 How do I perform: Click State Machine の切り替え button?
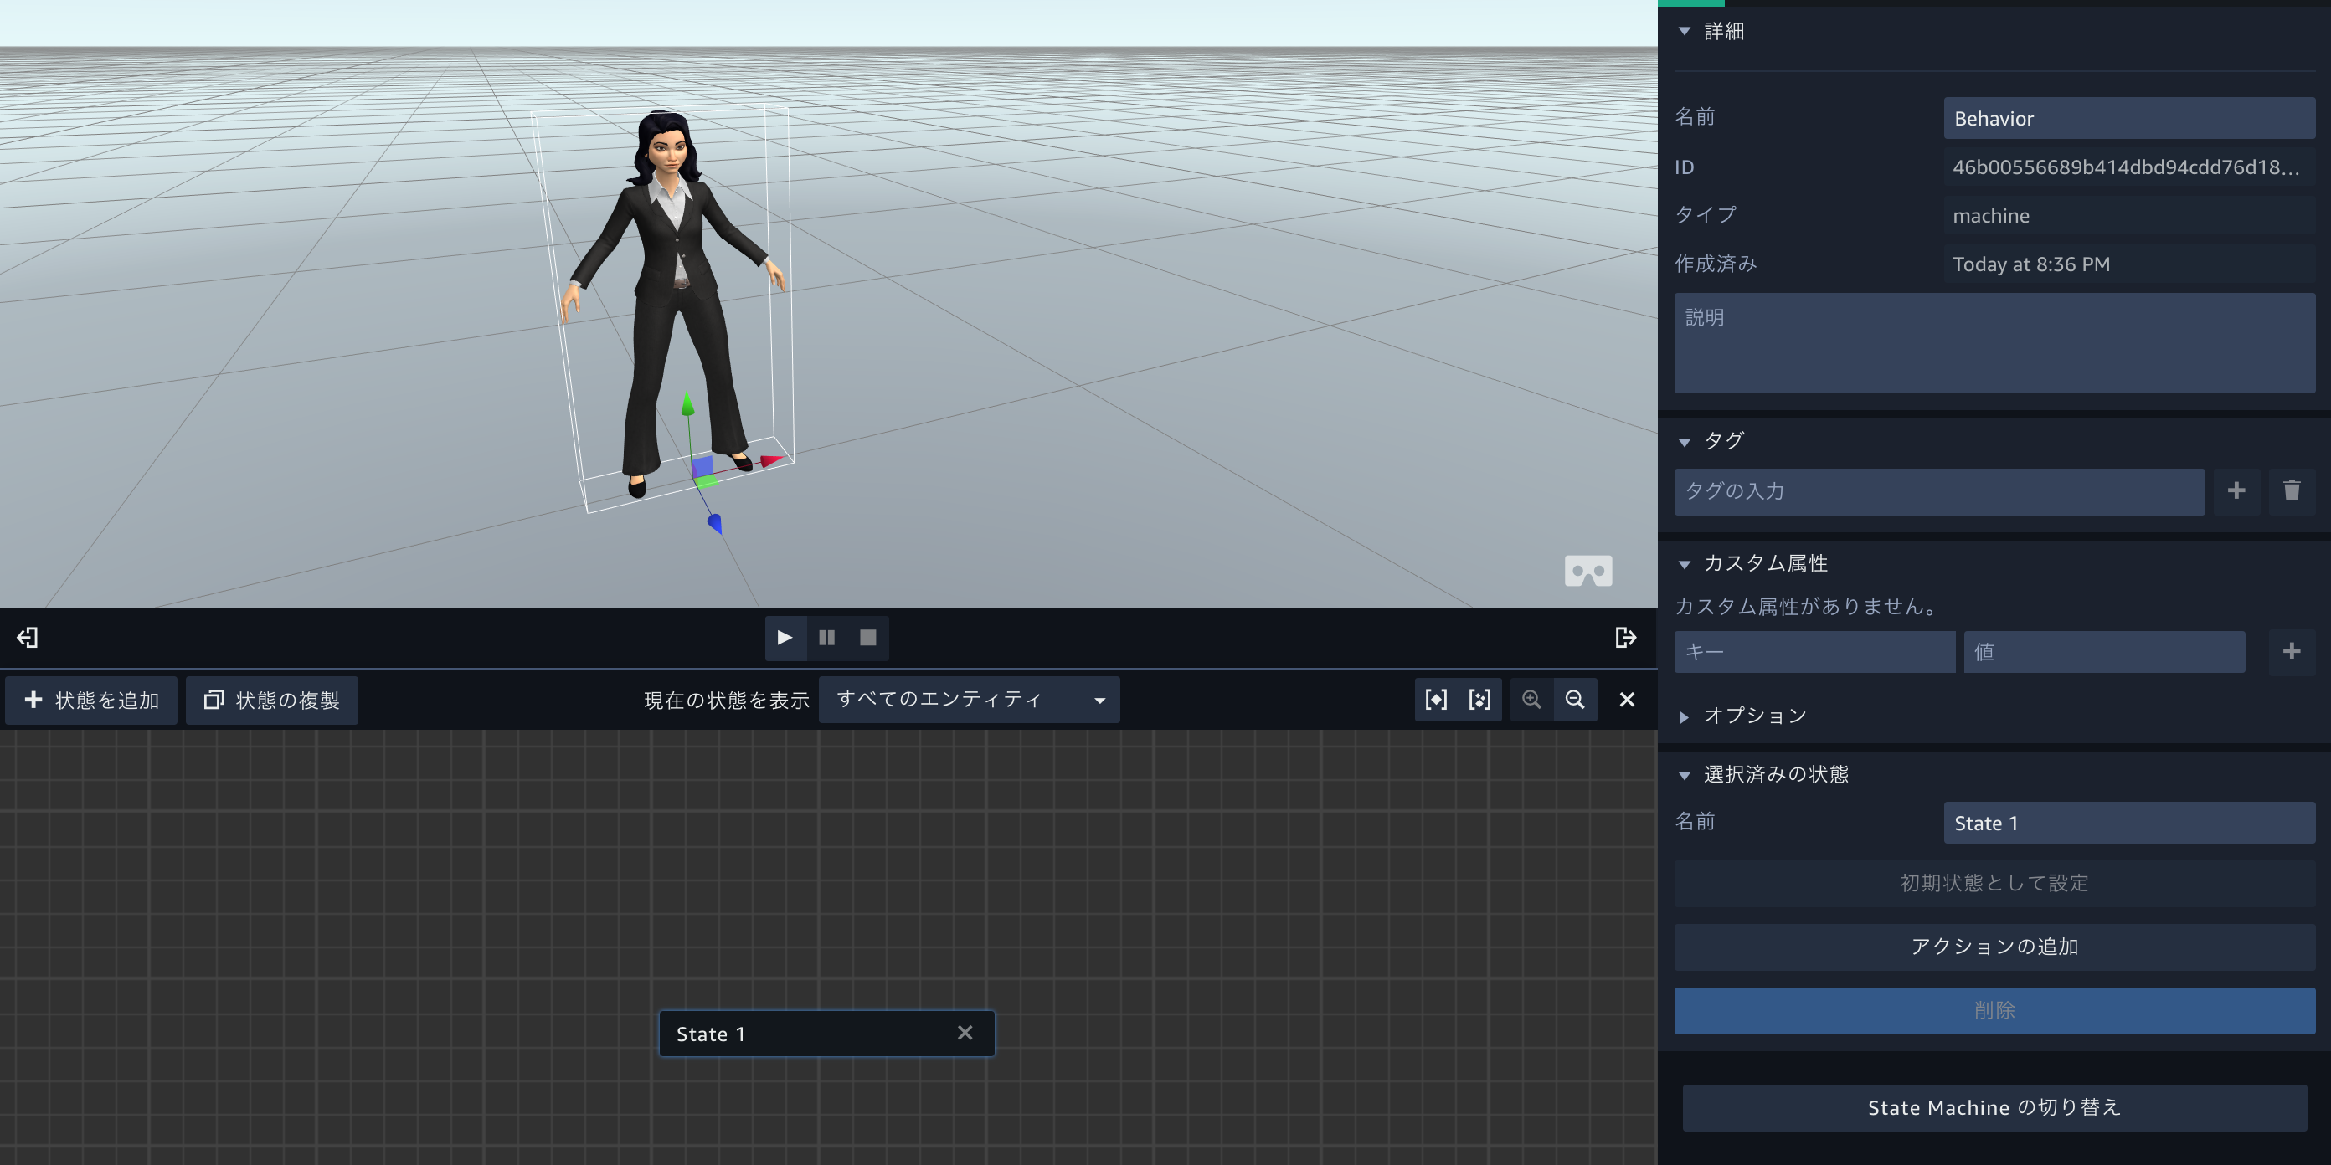click(x=1994, y=1107)
